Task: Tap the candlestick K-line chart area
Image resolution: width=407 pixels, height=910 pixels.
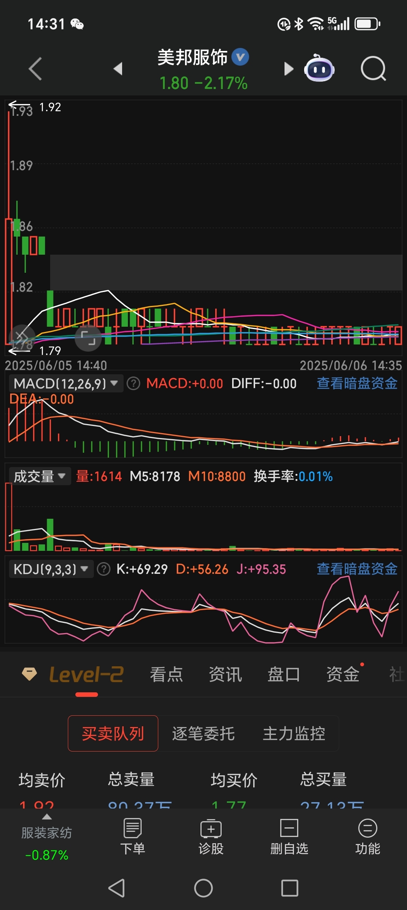Action: click(x=203, y=228)
